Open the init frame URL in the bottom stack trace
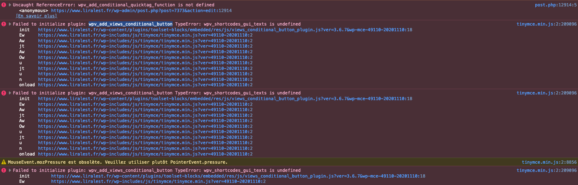578x185 pixels. pos(238,176)
